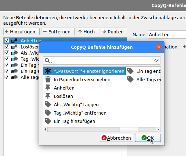Click the tag icon of Ein Tag ent… entry
Viewport: 186px width, 156px height.
coord(130,71)
